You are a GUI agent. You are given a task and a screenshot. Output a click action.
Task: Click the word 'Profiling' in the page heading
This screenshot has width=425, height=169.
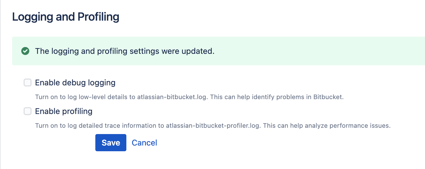(98, 17)
